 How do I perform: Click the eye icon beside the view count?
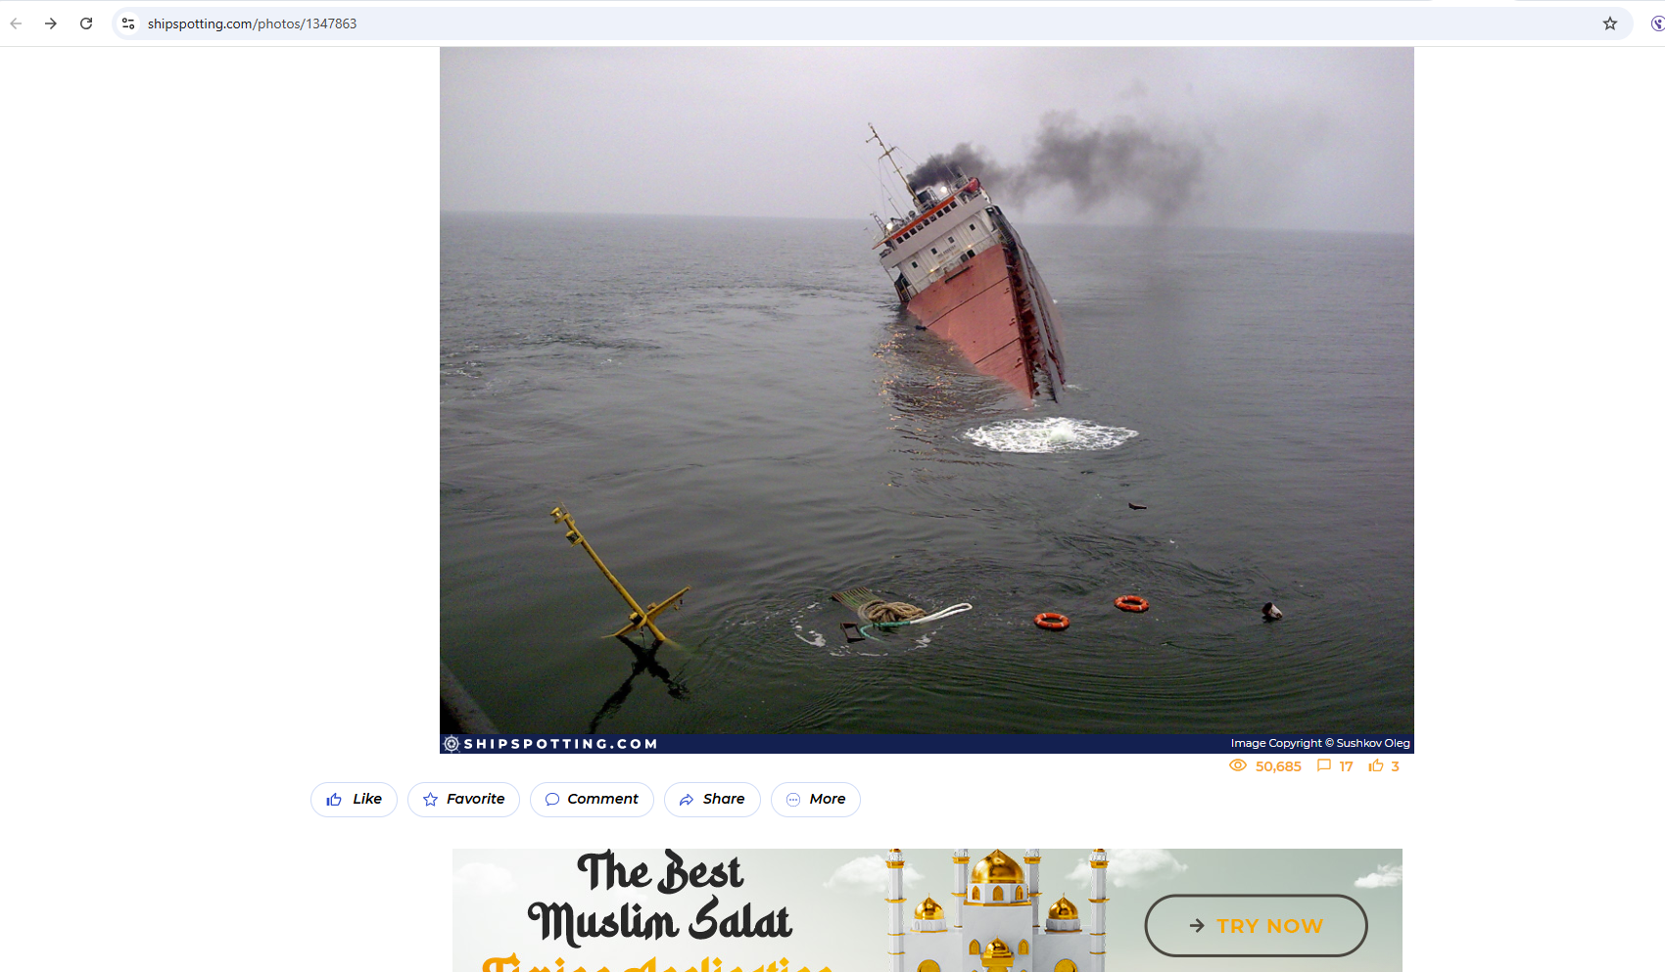[x=1237, y=765]
